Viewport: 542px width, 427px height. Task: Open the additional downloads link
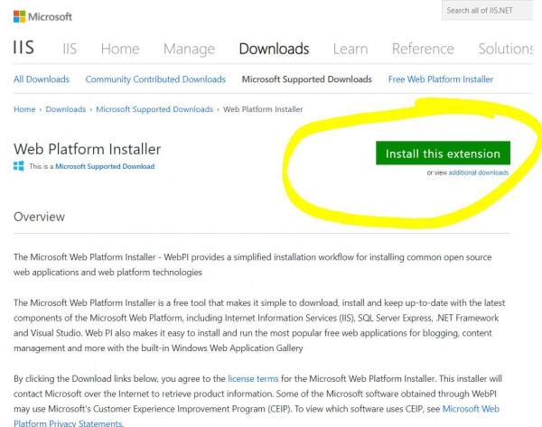coord(479,172)
